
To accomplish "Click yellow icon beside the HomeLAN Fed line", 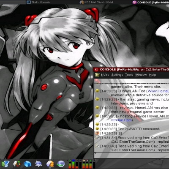I will [97, 91].
